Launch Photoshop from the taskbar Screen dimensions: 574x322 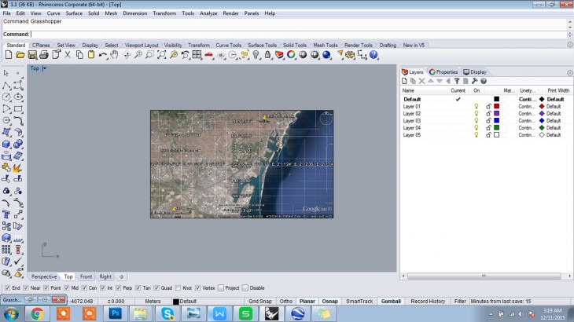[x=115, y=313]
